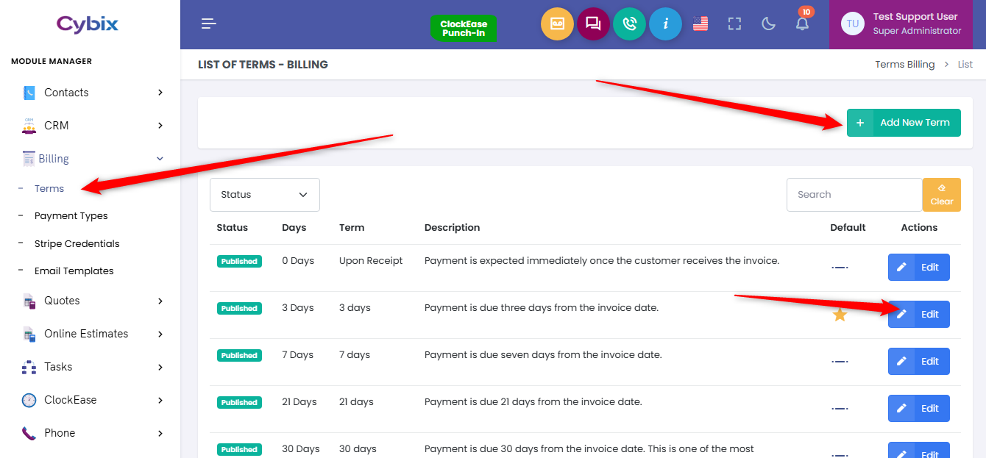
Task: Set 21 days term as default
Action: (840, 409)
